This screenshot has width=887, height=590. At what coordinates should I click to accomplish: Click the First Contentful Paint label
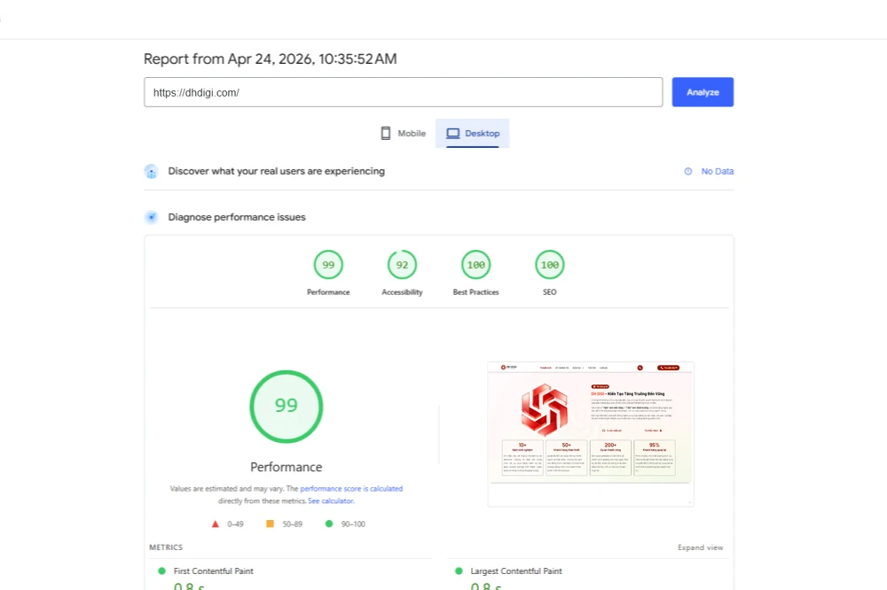click(x=213, y=571)
